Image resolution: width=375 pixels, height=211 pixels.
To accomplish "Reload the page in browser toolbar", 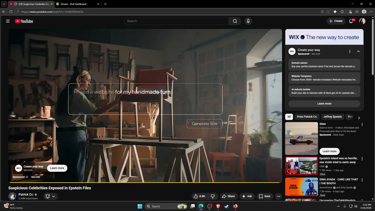I will [11, 12].
